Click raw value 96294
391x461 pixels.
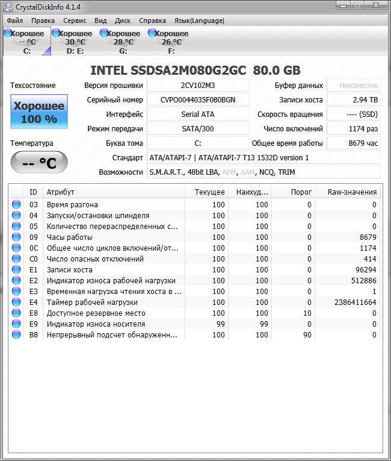click(366, 270)
